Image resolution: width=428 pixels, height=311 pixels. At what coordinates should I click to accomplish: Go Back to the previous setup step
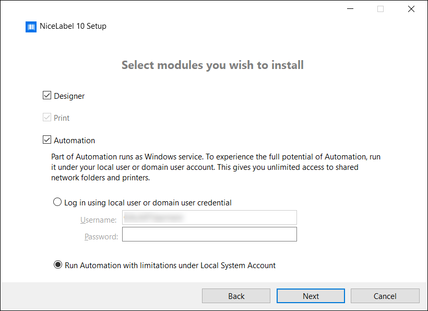(x=236, y=296)
